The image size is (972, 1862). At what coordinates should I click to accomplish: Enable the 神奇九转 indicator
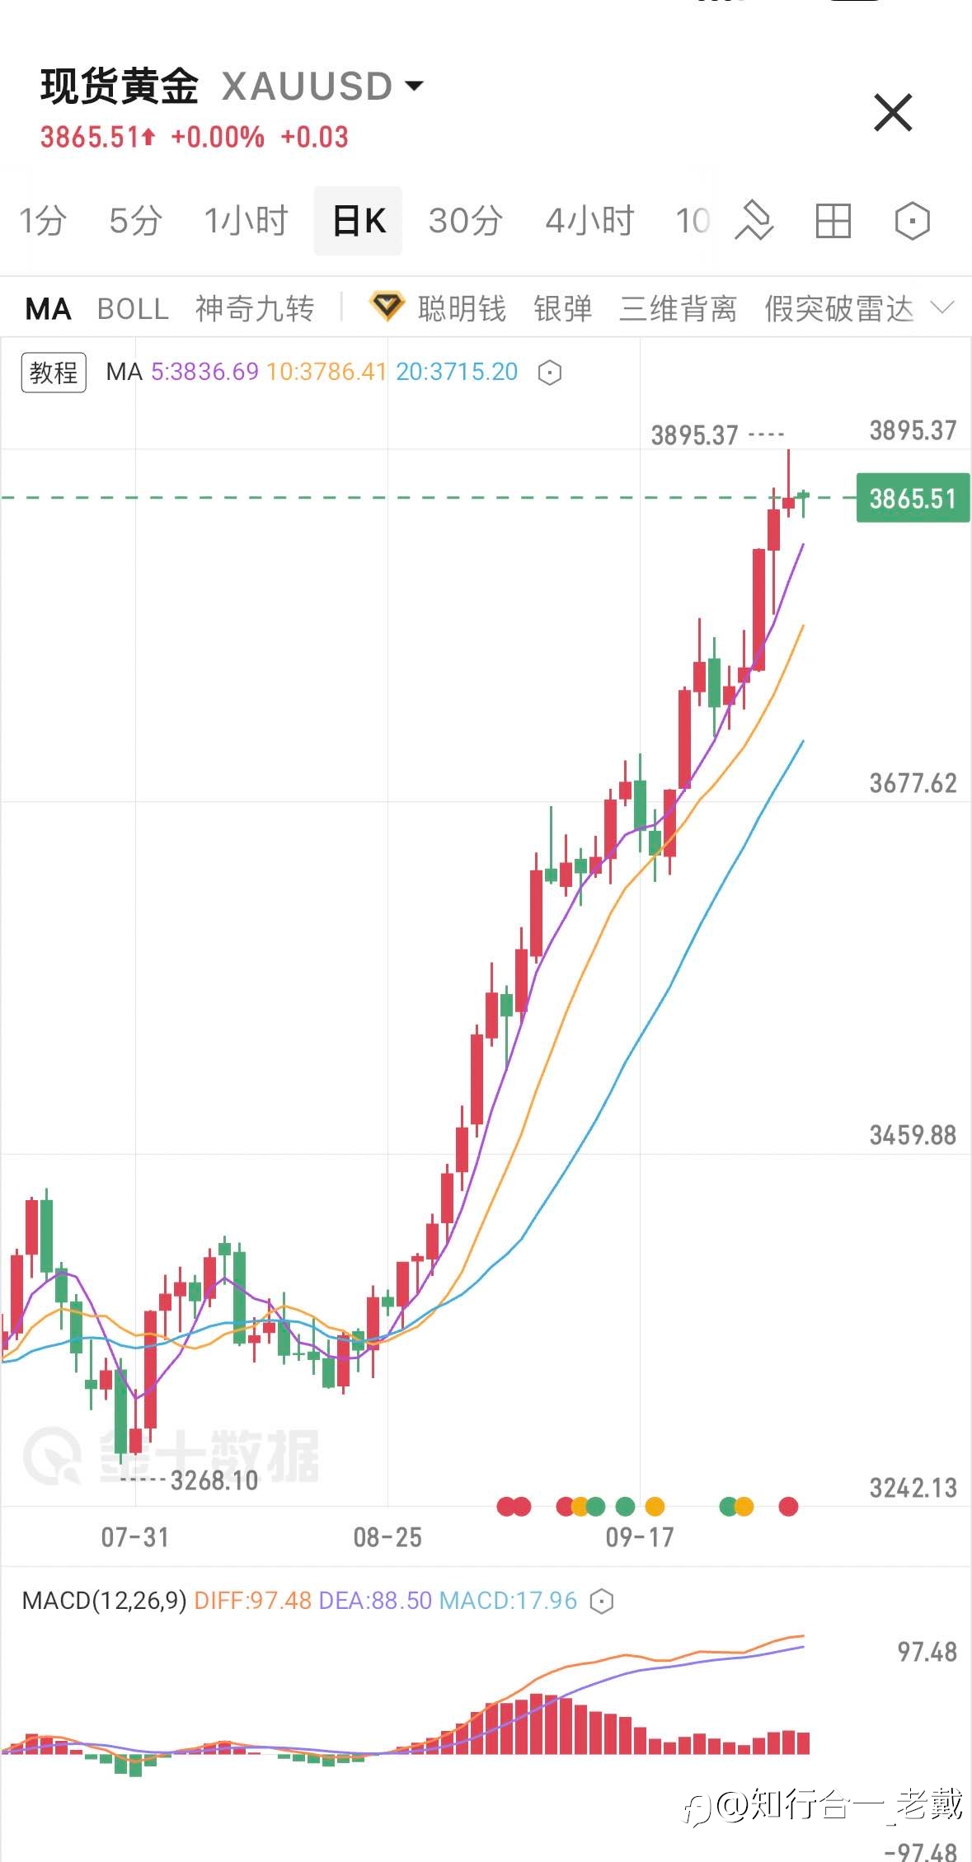pos(255,309)
